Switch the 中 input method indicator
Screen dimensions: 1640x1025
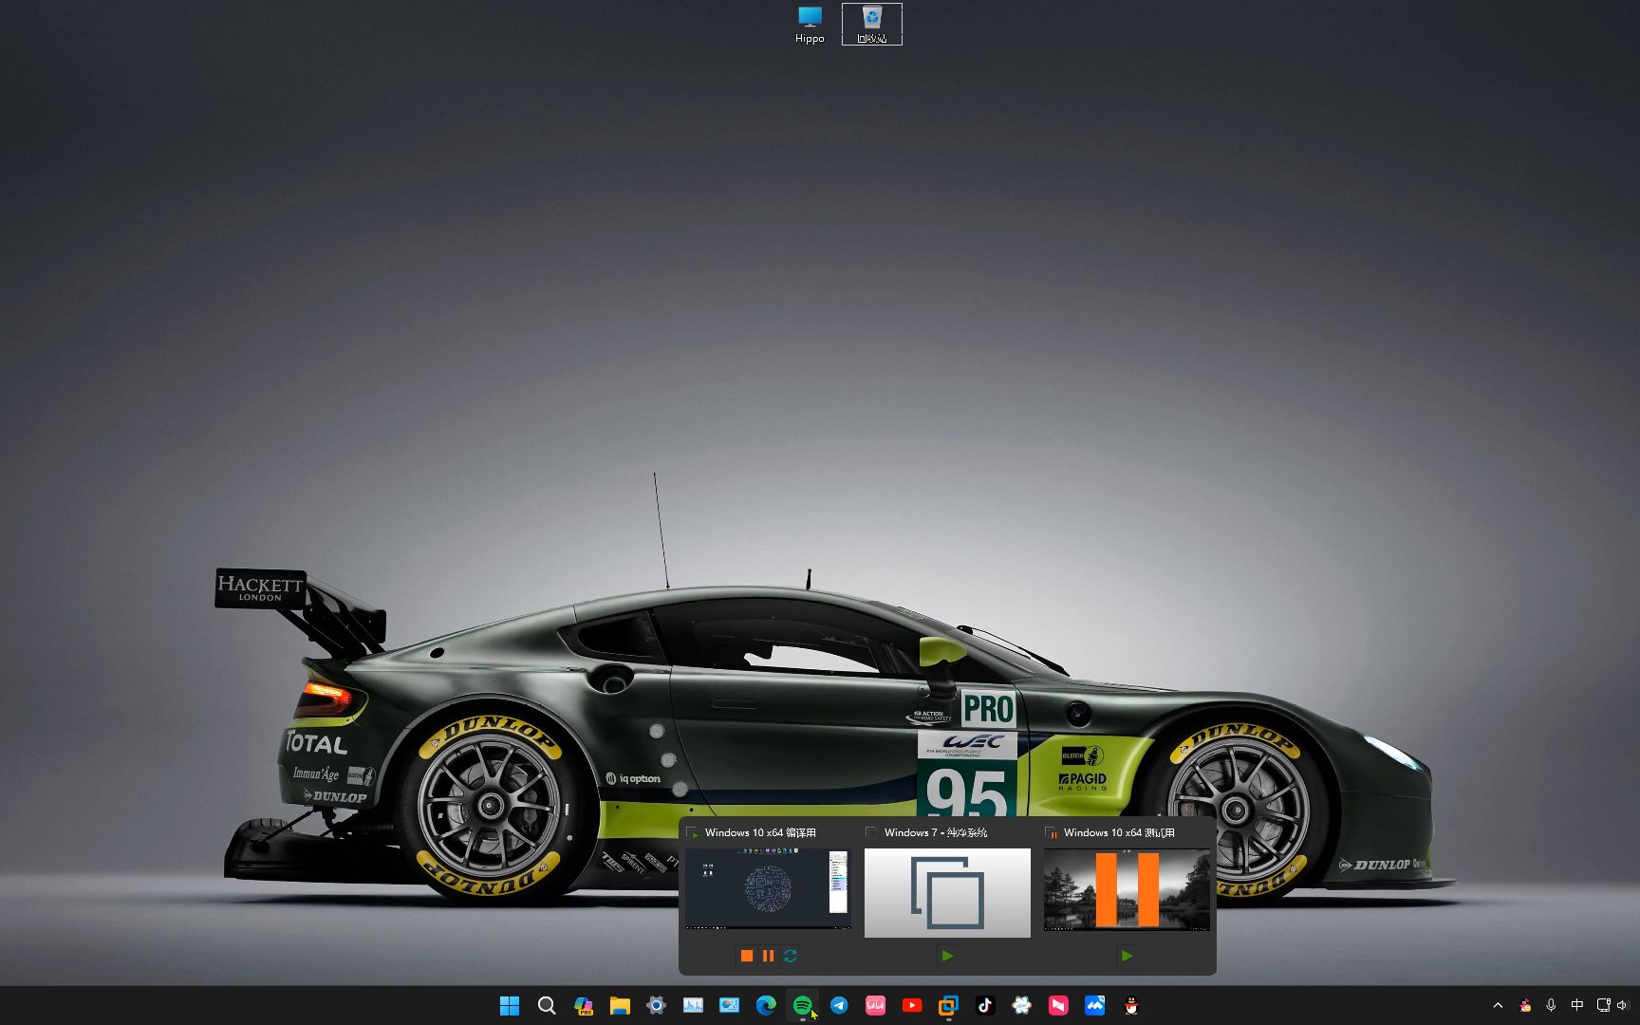[x=1577, y=1005]
